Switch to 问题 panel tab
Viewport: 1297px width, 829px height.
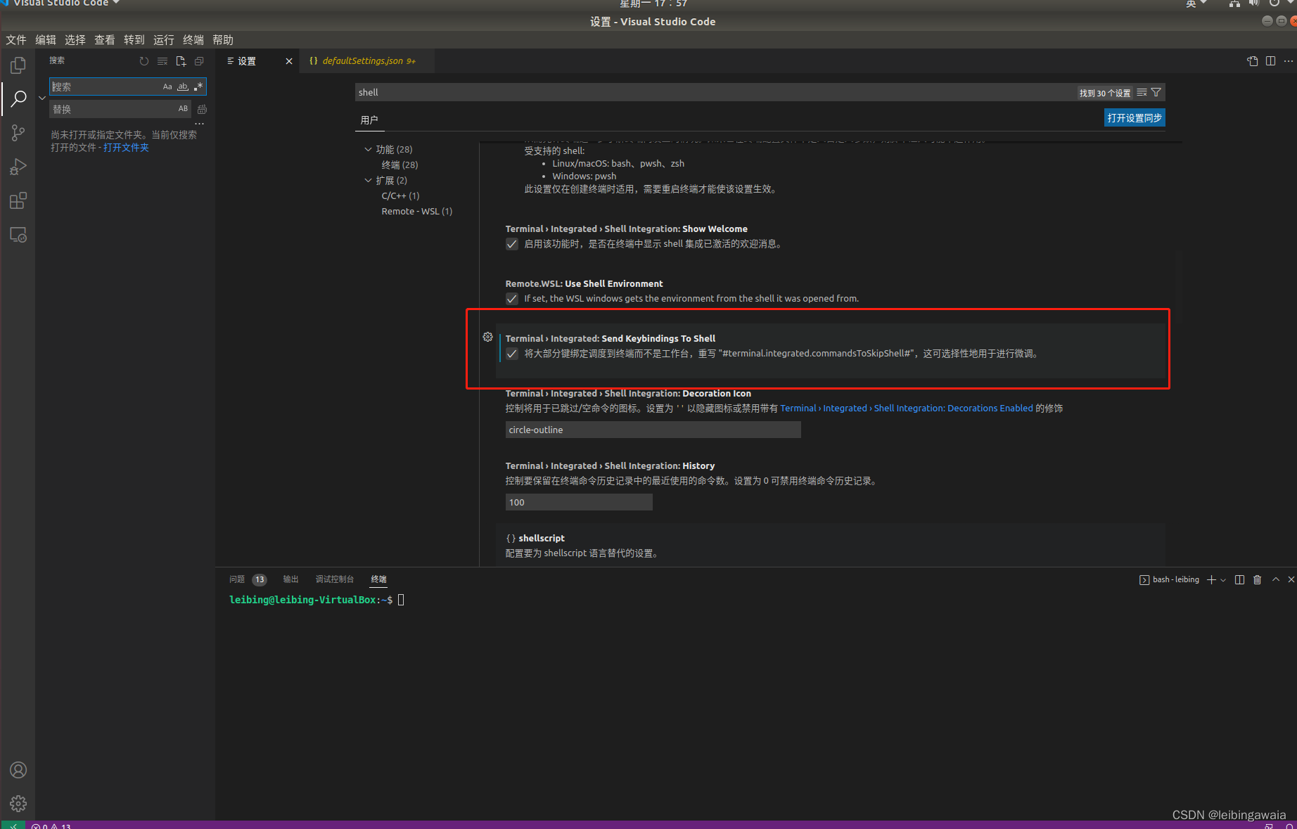click(237, 579)
